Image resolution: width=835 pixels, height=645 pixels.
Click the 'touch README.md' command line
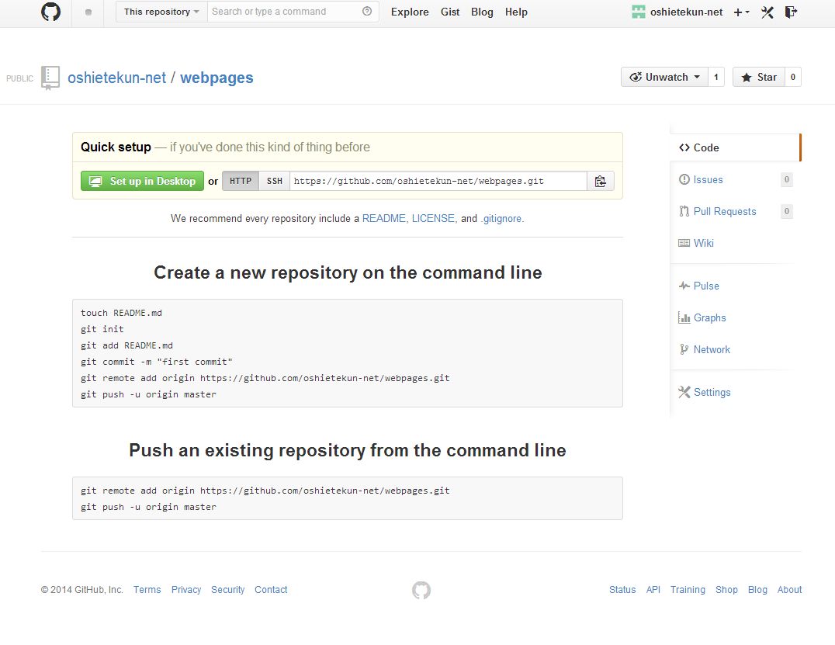(x=121, y=313)
